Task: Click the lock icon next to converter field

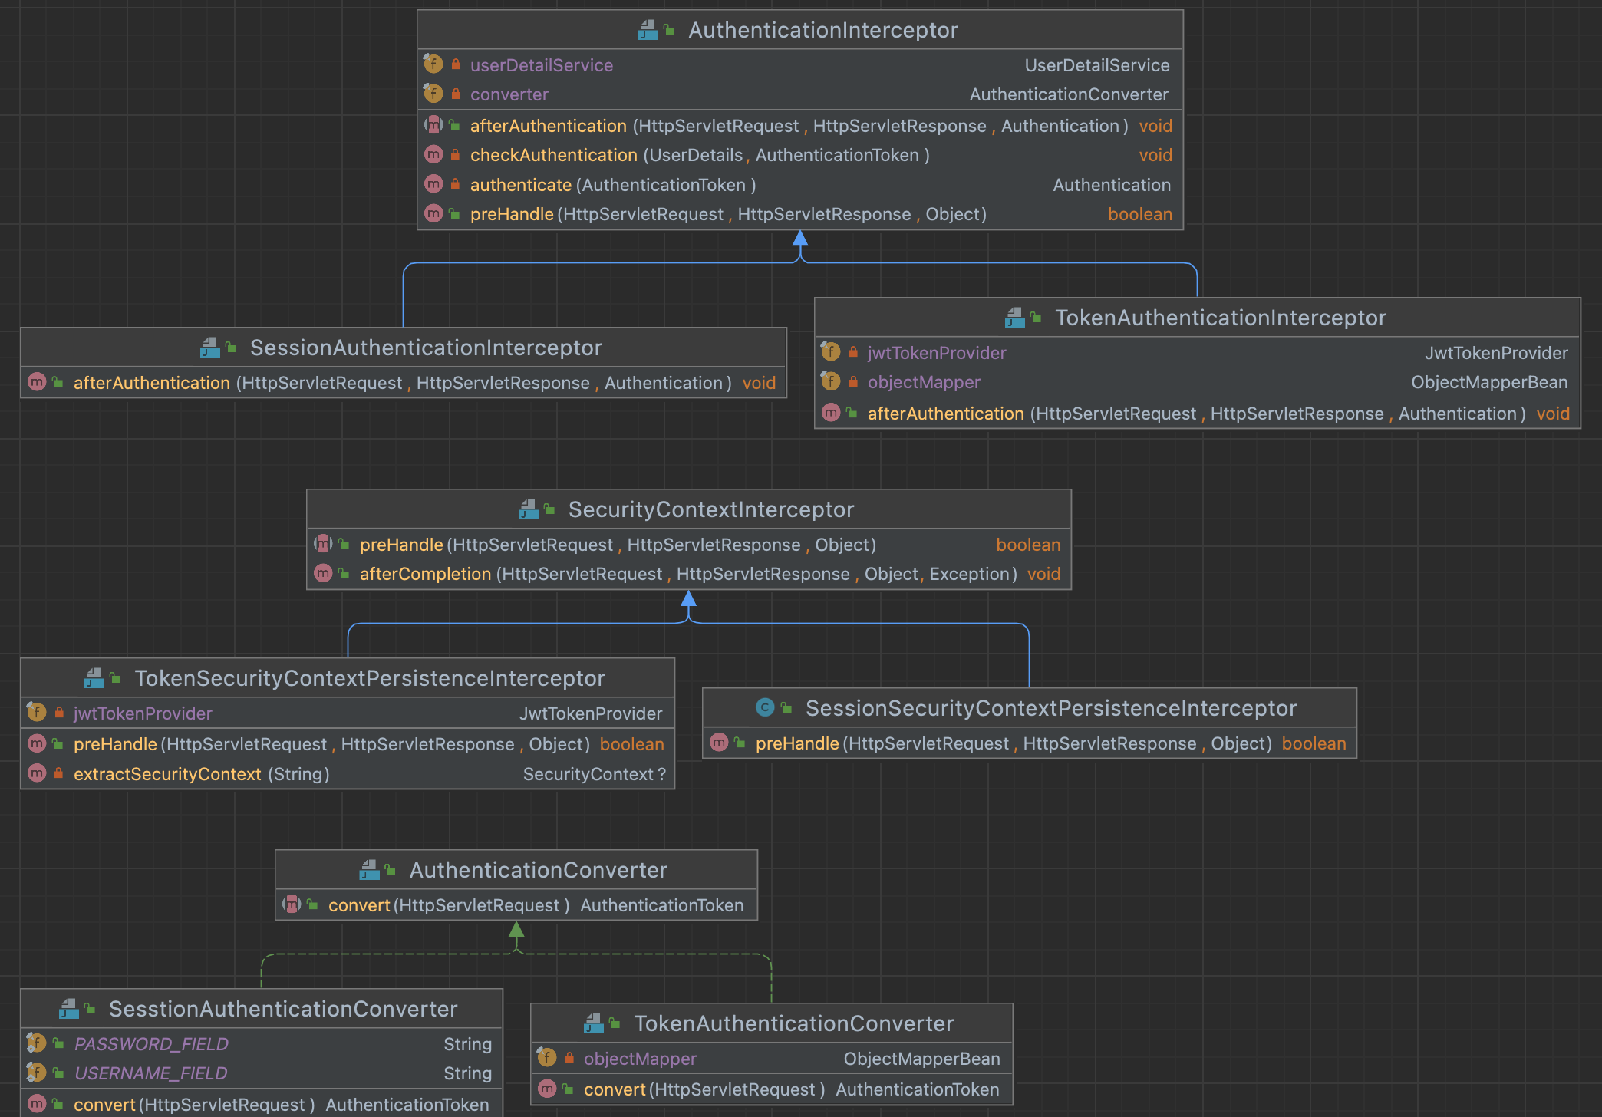Action: [x=456, y=94]
